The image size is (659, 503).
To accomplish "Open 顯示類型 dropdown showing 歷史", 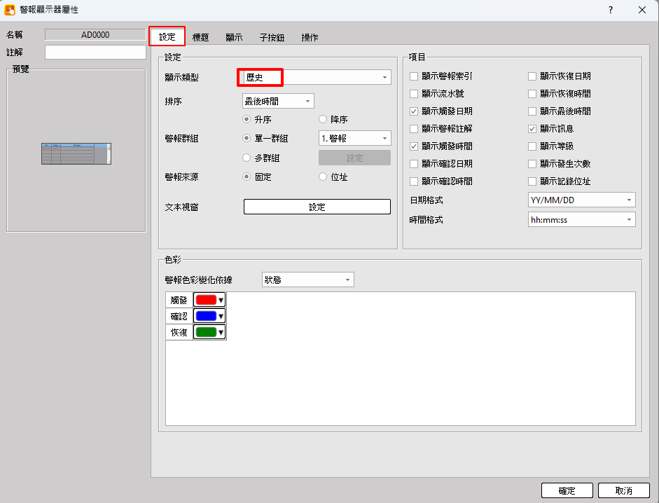I will (314, 77).
